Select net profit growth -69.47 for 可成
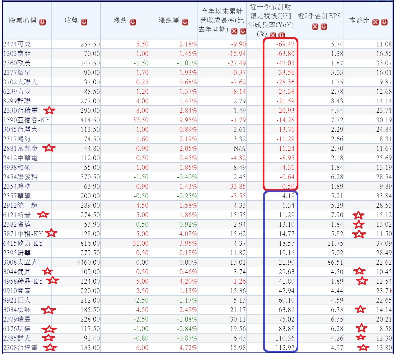The width and height of the screenshot is (395, 354). point(285,44)
